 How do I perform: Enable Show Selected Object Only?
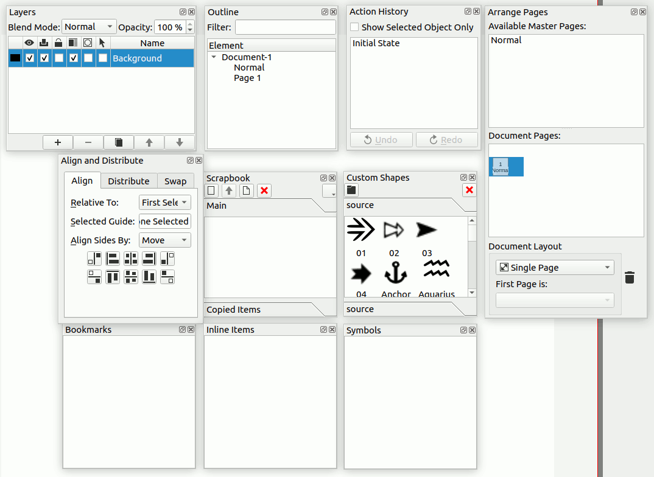pyautogui.click(x=354, y=27)
